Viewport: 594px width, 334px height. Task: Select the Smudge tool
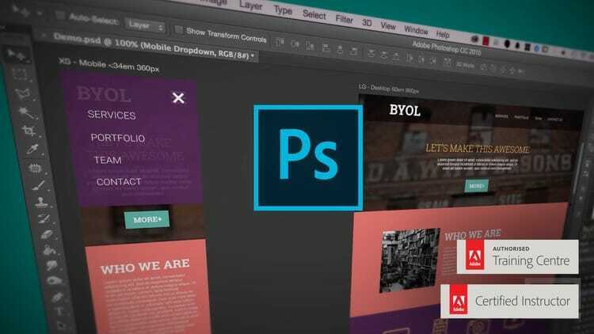pyautogui.click(x=51, y=265)
